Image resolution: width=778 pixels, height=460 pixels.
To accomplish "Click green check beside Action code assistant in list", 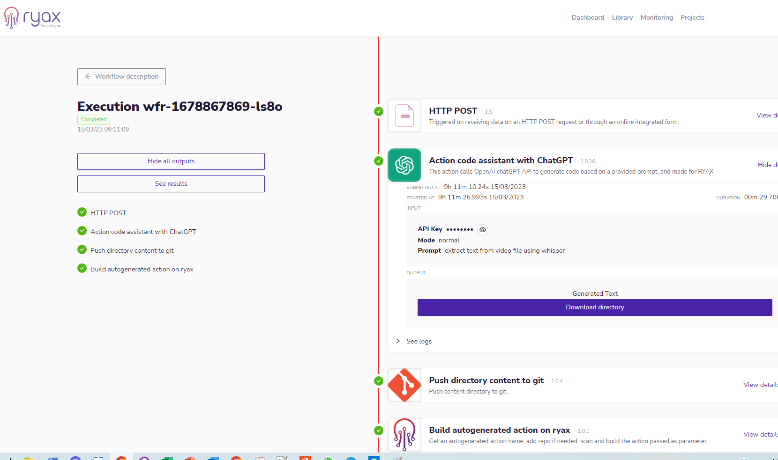I will (x=82, y=231).
